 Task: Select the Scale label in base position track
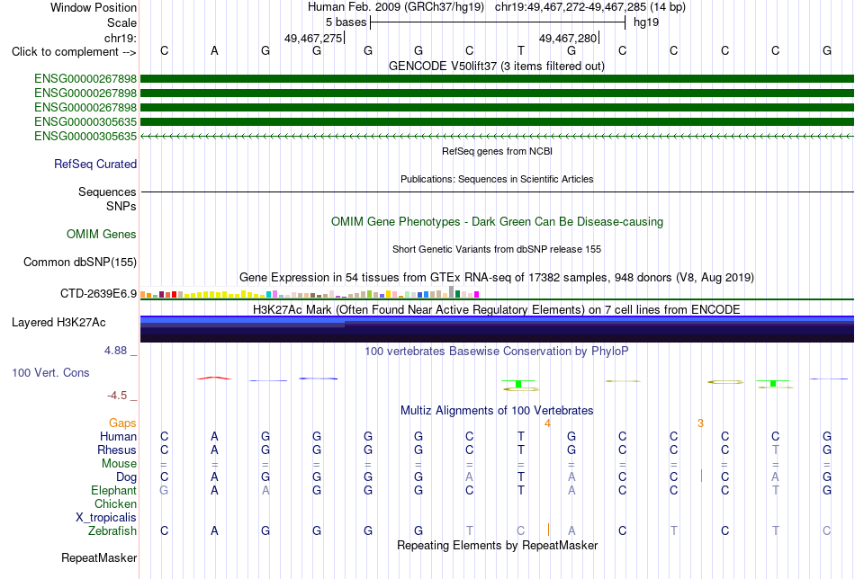[x=121, y=22]
